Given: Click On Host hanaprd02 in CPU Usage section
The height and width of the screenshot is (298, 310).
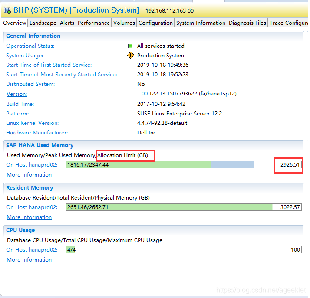Looking at the screenshot, I should click(x=32, y=249).
